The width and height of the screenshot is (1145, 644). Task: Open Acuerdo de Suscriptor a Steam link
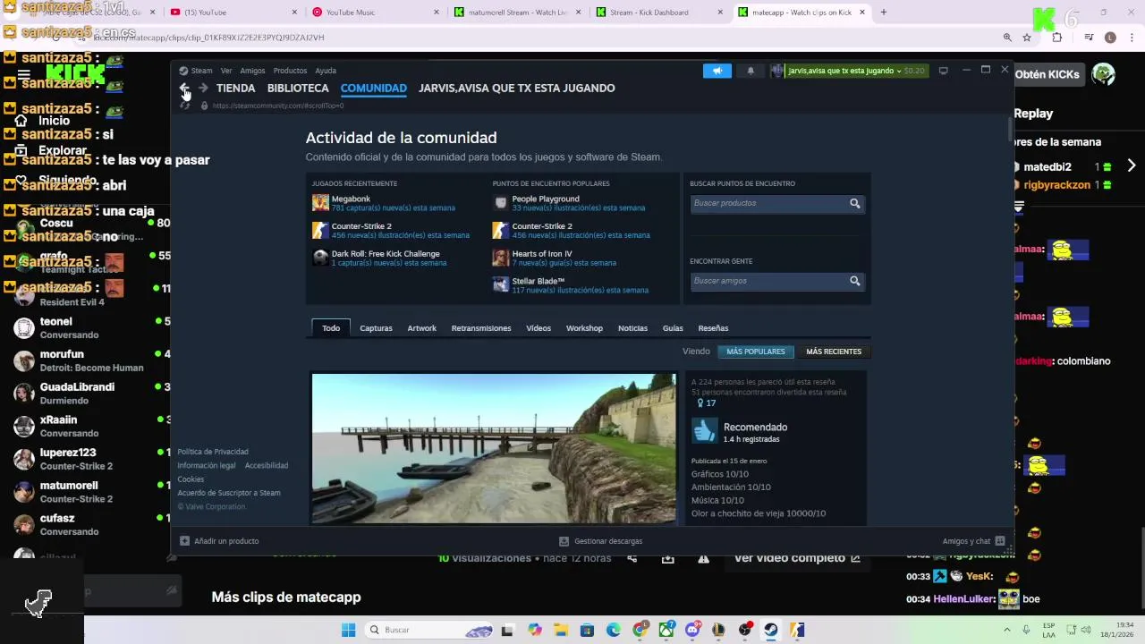coord(229,493)
